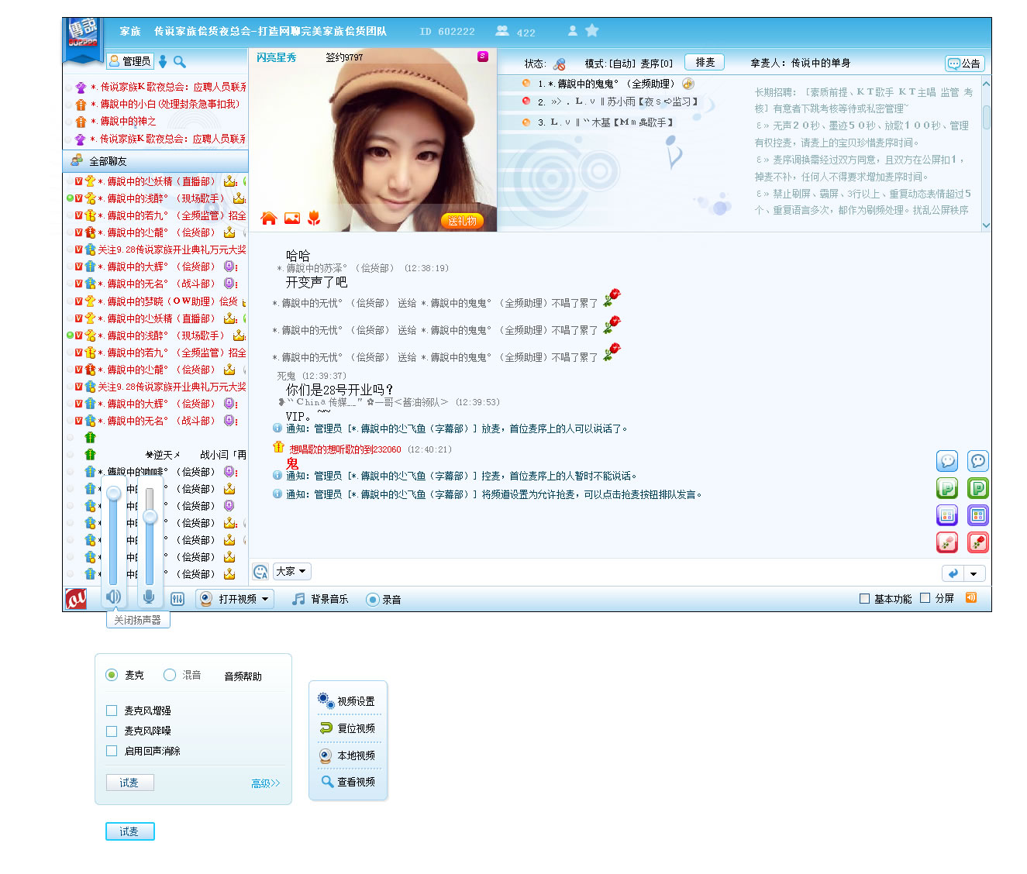1027x874 pixels.
Task: Click the announcement scrollbar up arrow
Action: click(x=986, y=83)
